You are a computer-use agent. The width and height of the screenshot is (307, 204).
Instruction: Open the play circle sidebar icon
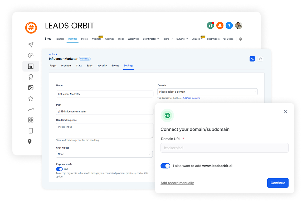click(31, 55)
